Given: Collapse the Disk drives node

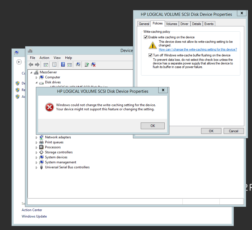Looking at the screenshot, I should coord(36,83).
